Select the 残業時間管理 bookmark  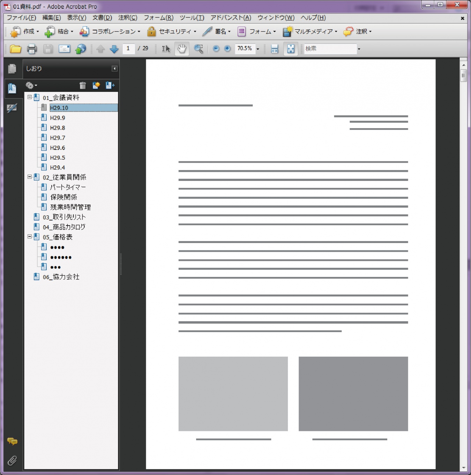[70, 207]
